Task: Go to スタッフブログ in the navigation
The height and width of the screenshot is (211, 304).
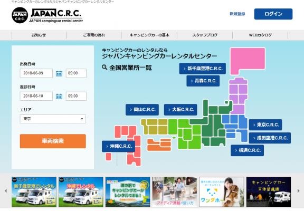Action: click(x=205, y=35)
